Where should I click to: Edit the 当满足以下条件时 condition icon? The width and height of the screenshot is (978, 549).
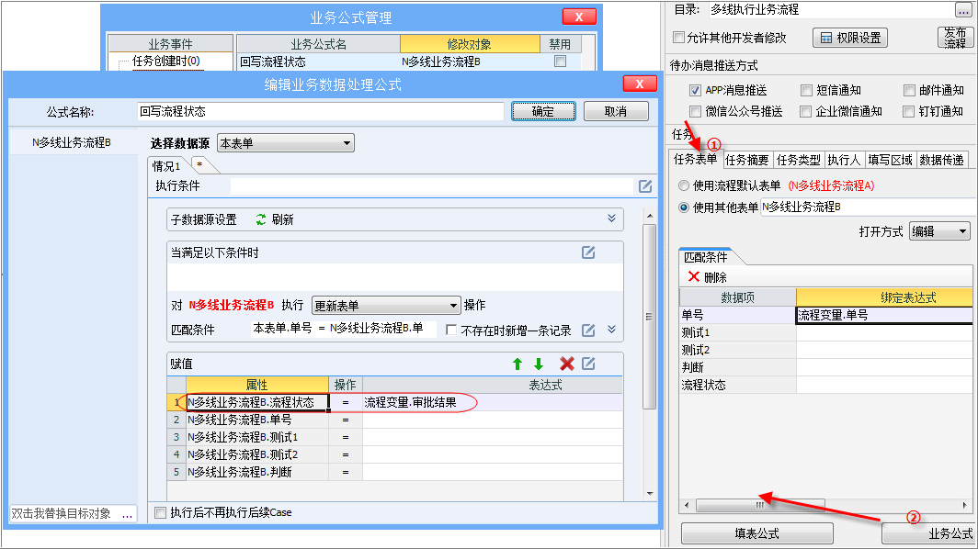point(588,252)
